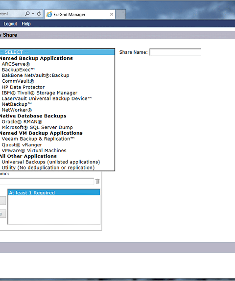Switch to the ExaGrid Manager tab
Viewport: 235px width, 281px height.
tap(80, 14)
